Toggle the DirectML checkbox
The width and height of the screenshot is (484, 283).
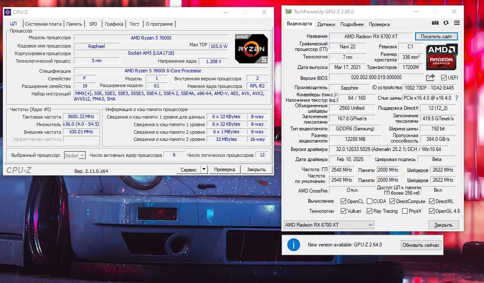431,201
